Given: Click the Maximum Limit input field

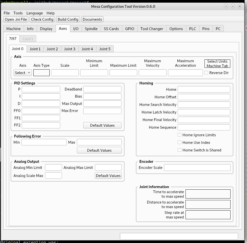Looking at the screenshot, I should (x=123, y=73).
